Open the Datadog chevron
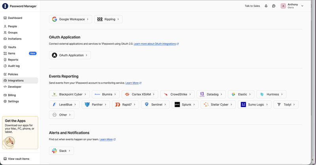This screenshot has width=316, height=165. click(221, 94)
